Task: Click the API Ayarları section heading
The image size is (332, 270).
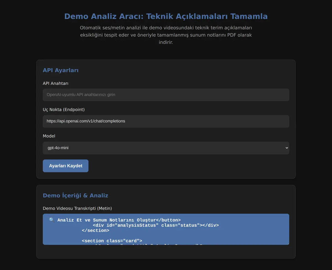Action: tap(61, 70)
